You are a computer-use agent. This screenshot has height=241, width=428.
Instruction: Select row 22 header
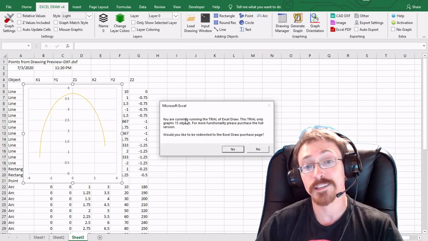pos(4,187)
